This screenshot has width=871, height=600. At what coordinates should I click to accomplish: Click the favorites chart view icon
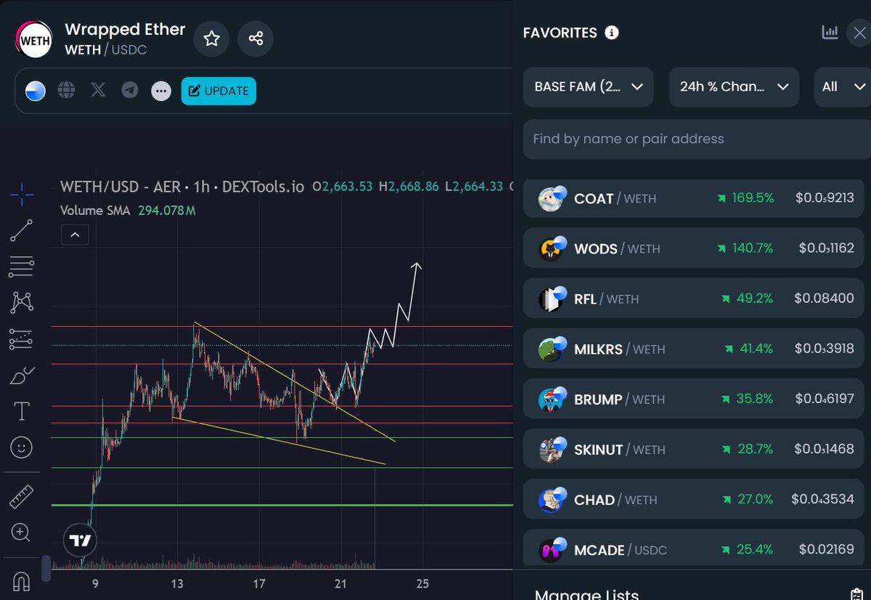(x=830, y=32)
